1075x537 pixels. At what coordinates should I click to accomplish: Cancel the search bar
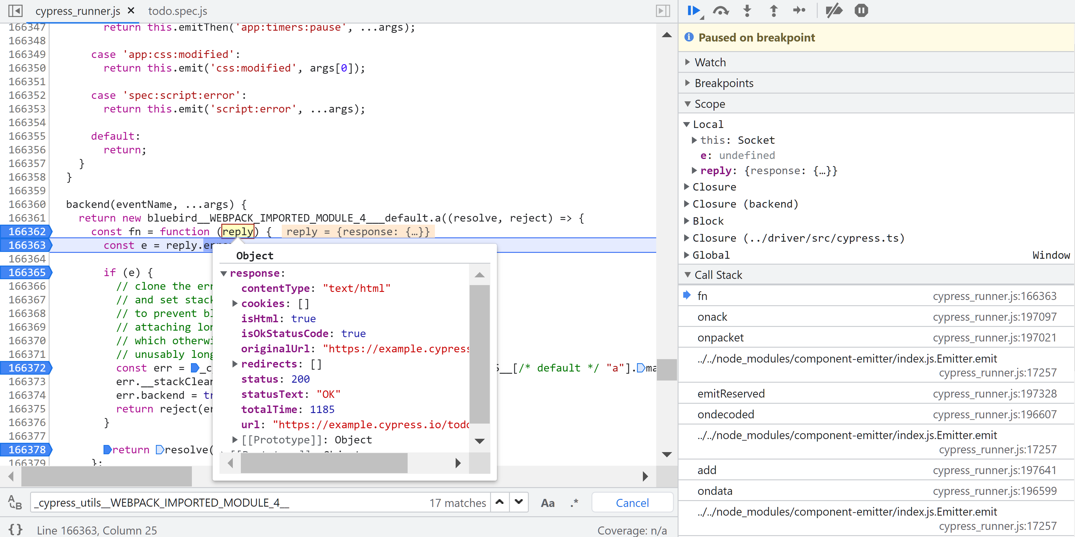(632, 503)
